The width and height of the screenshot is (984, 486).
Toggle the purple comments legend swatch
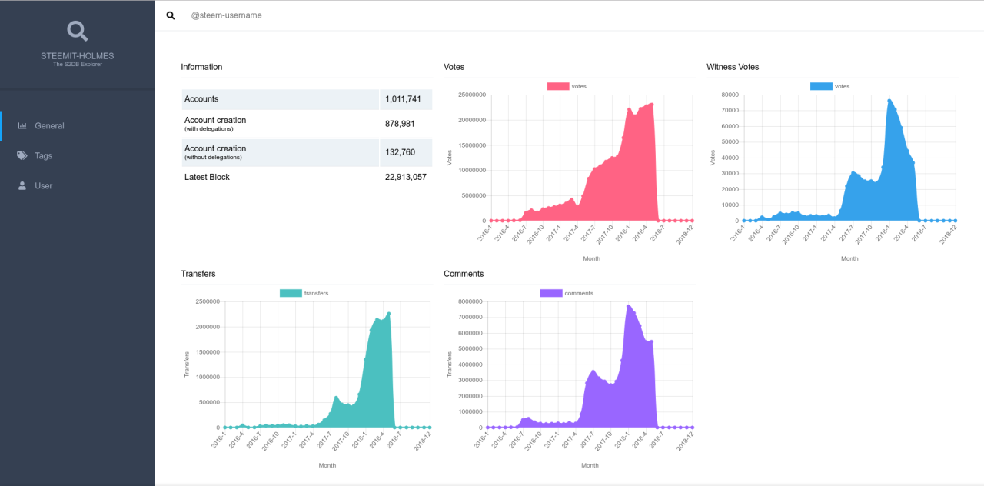point(551,293)
